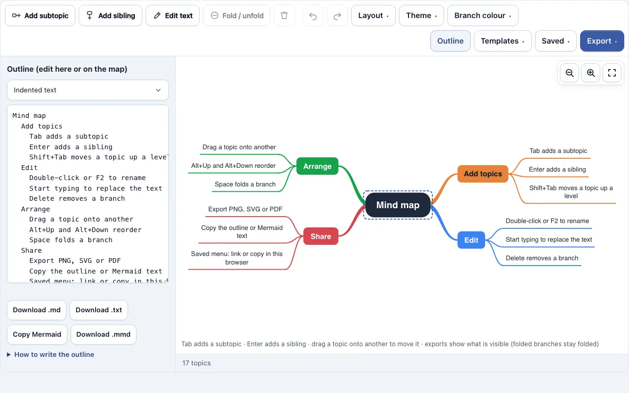The height and width of the screenshot is (393, 629).
Task: Open the Branch colour dropdown
Action: tap(482, 15)
